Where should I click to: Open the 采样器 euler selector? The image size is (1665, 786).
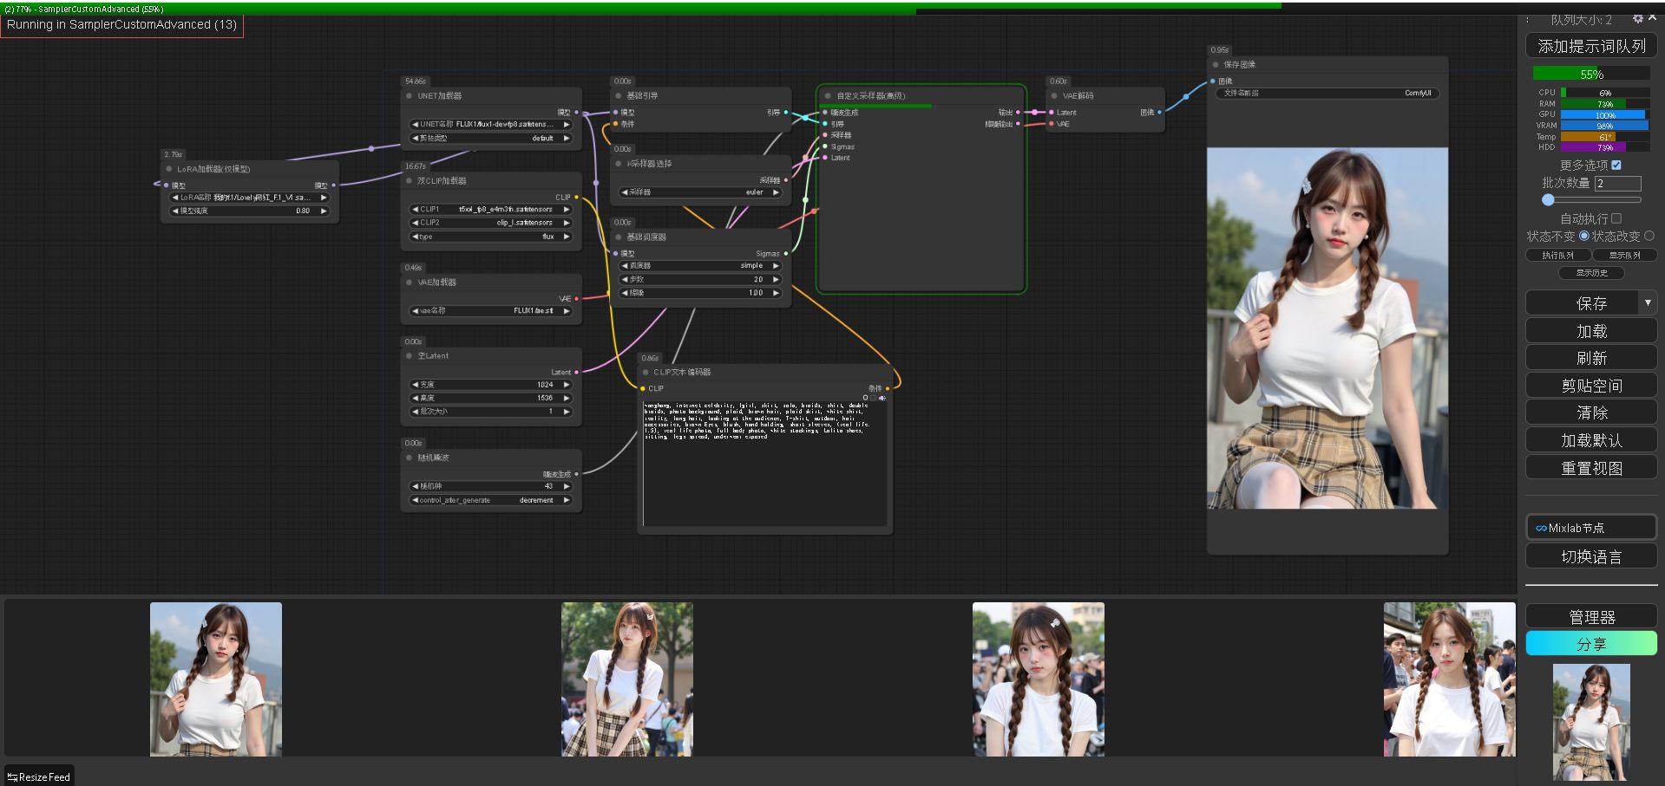point(700,192)
